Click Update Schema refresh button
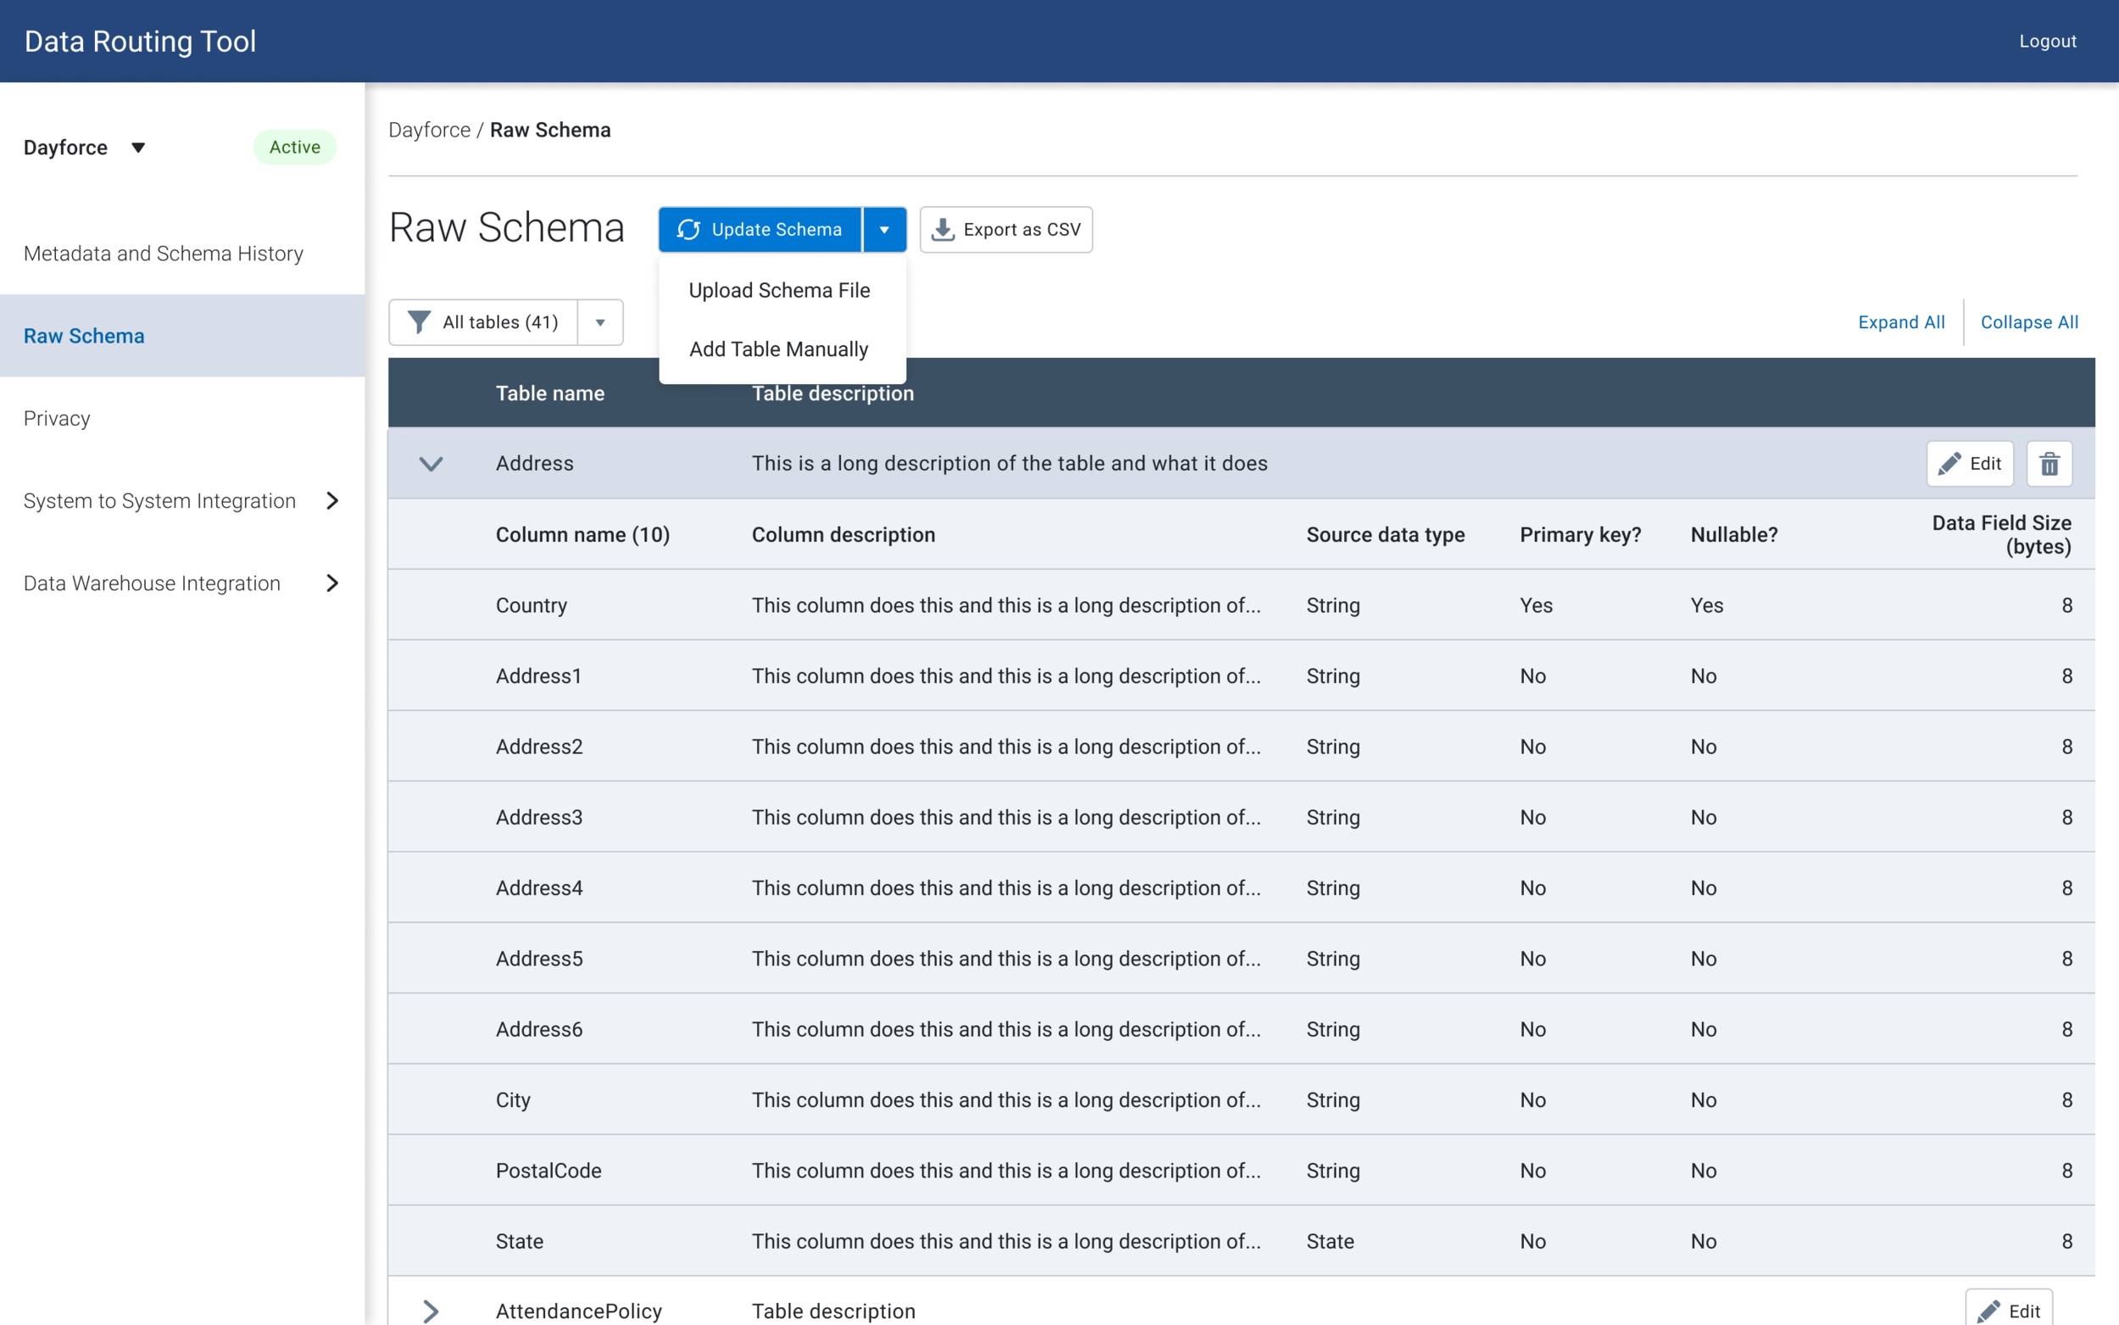The image size is (2119, 1325). point(759,230)
